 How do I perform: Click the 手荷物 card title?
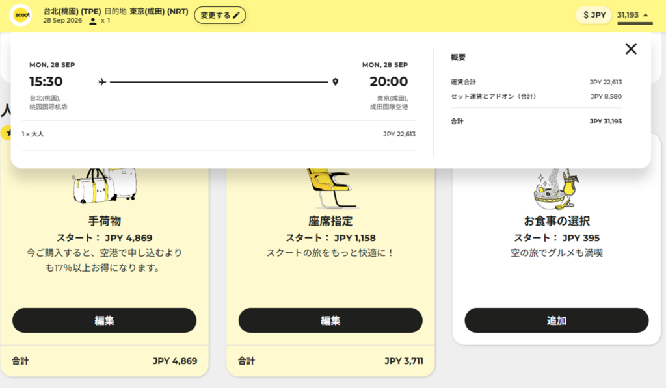[104, 221]
